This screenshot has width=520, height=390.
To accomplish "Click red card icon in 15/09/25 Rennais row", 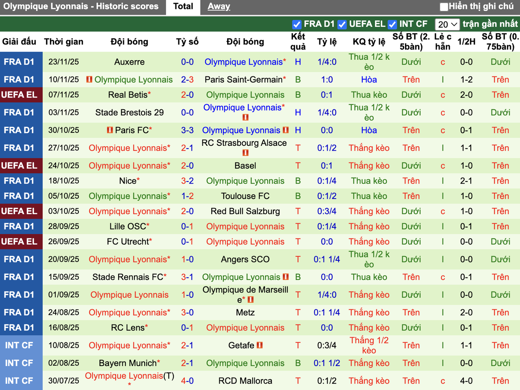I will (286, 277).
